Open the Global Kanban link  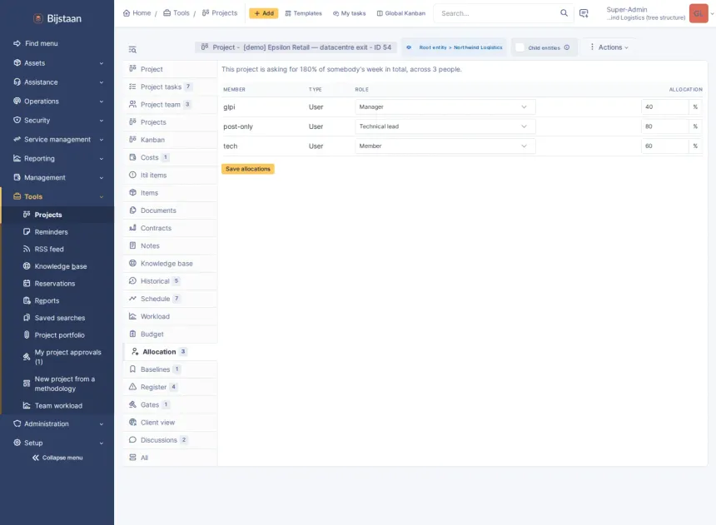point(401,13)
